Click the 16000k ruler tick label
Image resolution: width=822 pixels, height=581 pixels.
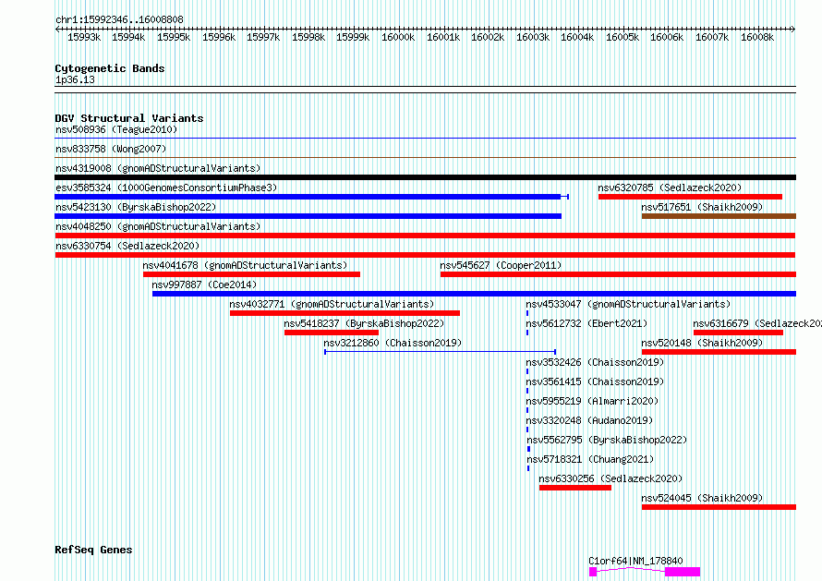[x=398, y=37]
